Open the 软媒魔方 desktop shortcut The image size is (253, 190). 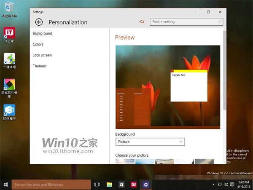coord(9,112)
